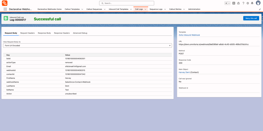Open the Callout Retries nav tab
The height and width of the screenshot is (131, 263).
pos(175,9)
